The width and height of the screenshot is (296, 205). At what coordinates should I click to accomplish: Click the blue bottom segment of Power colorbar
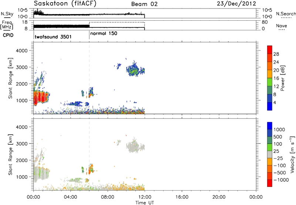point(270,106)
